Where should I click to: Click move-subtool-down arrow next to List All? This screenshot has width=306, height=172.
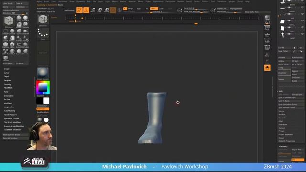(x=301, y=48)
